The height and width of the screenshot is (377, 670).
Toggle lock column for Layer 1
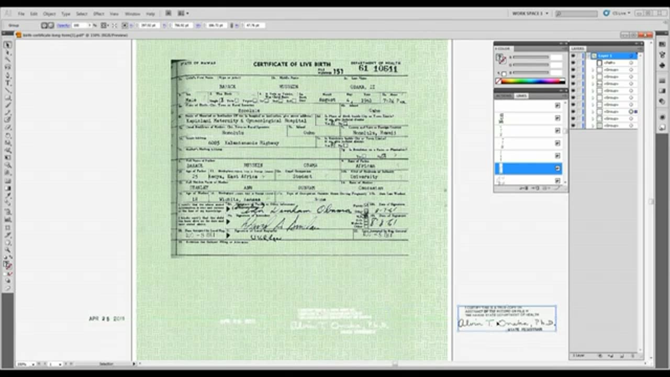(580, 56)
